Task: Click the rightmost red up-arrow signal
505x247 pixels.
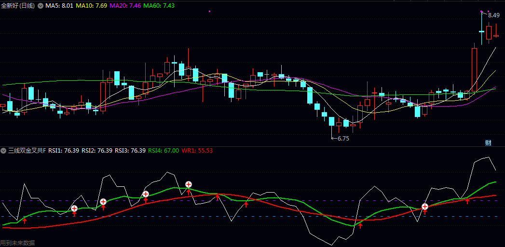Action: coord(467,200)
